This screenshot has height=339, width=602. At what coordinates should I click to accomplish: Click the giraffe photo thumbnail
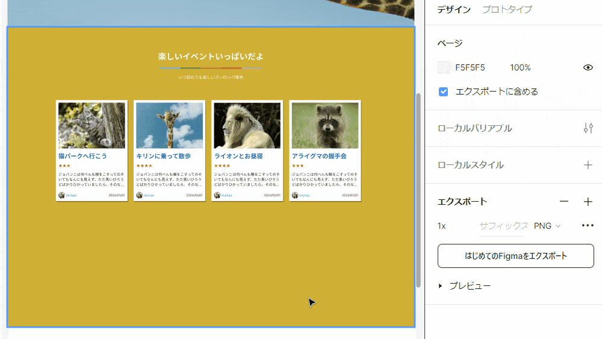169,125
